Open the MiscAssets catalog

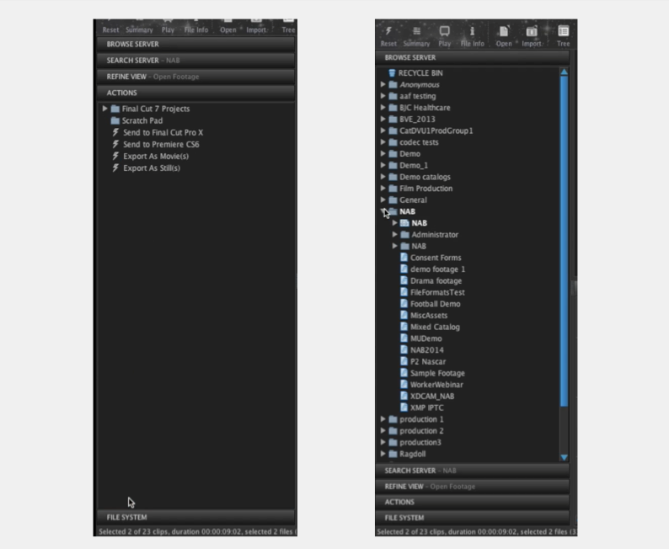point(424,315)
